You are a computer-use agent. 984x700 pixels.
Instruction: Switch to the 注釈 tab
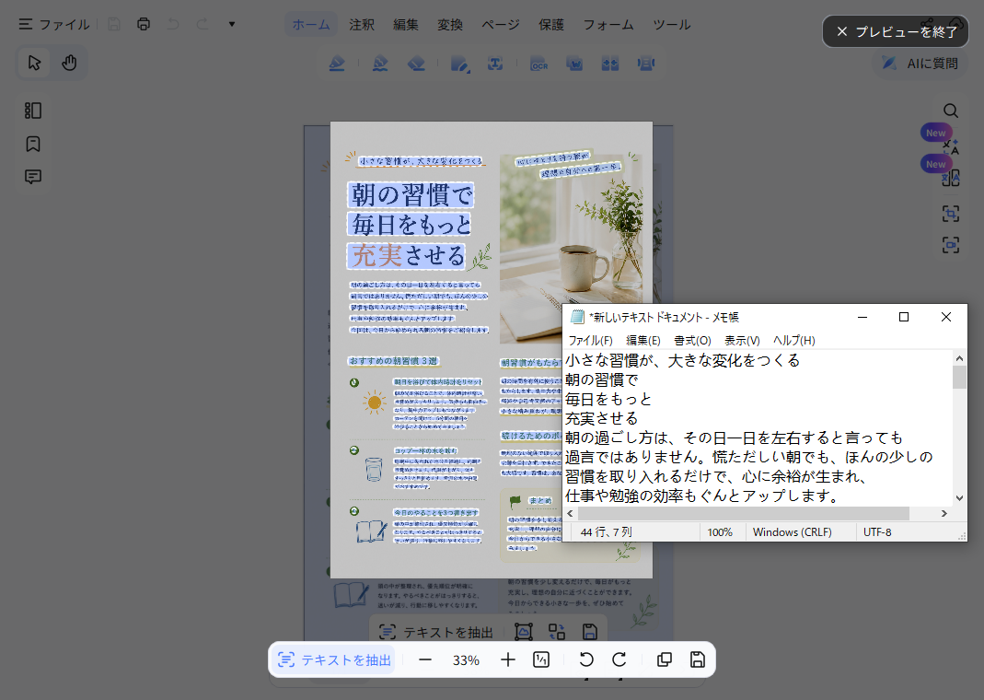click(x=362, y=25)
